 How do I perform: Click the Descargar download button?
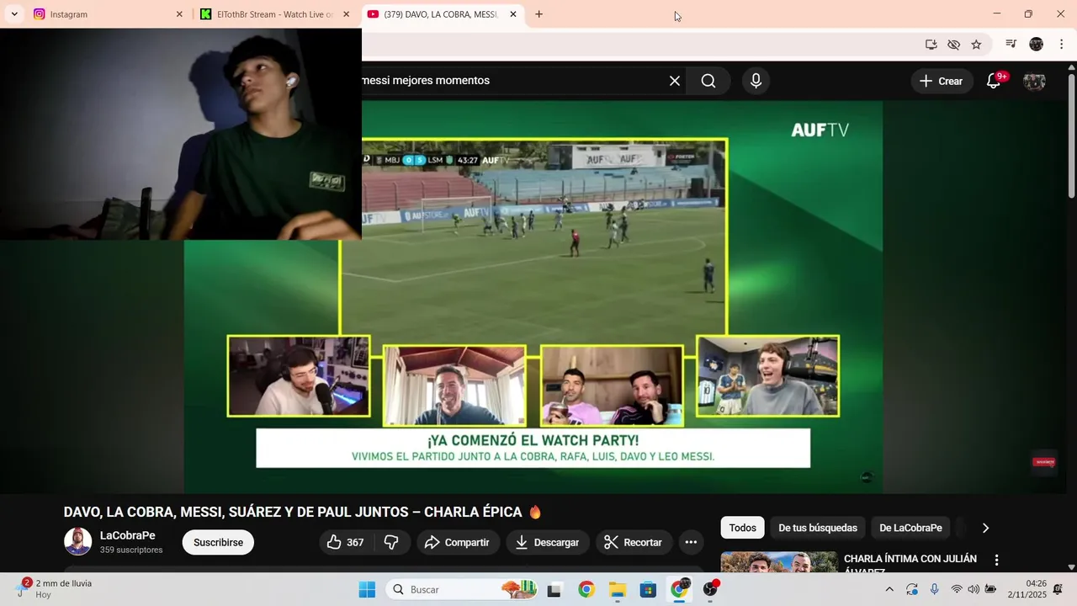pos(548,542)
